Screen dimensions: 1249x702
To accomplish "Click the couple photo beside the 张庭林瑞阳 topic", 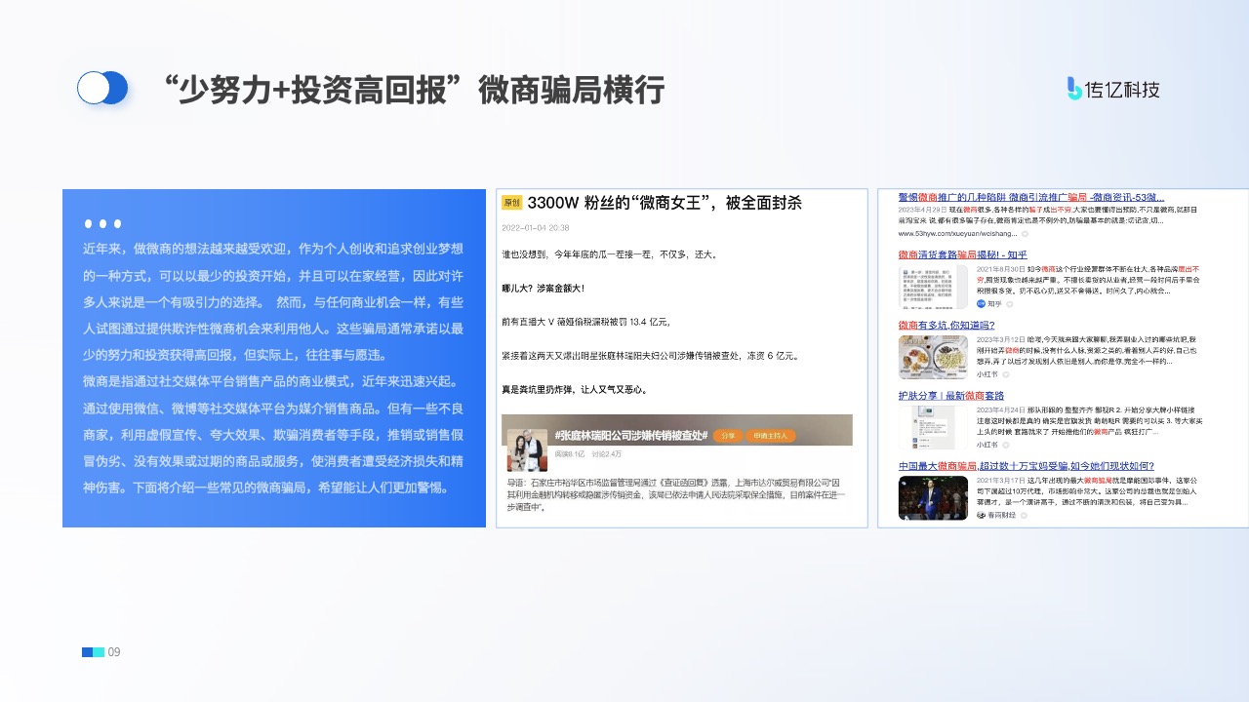I will point(527,449).
